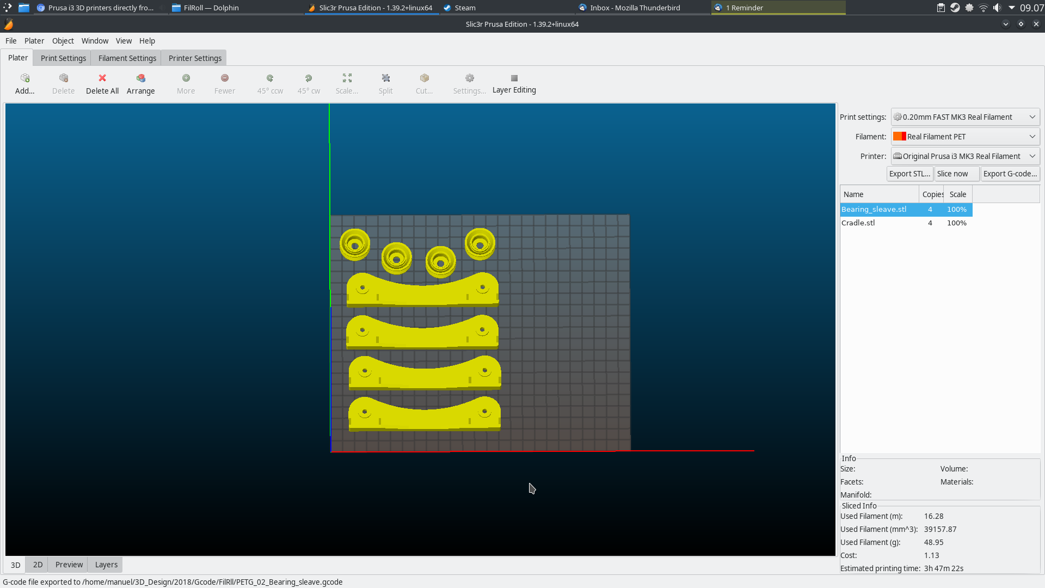The image size is (1045, 588).
Task: Click the Arrange toolbar icon
Action: (x=141, y=78)
